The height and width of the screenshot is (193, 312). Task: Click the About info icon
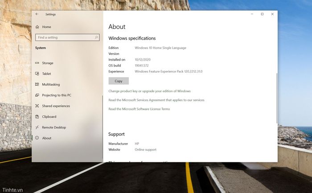point(37,138)
